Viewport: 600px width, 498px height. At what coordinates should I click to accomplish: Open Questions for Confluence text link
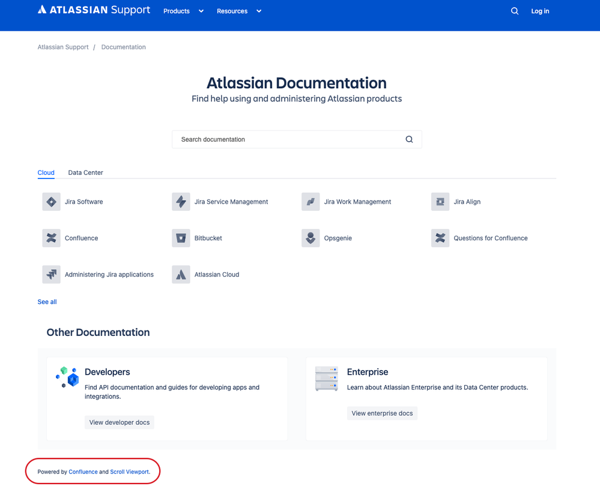click(491, 238)
